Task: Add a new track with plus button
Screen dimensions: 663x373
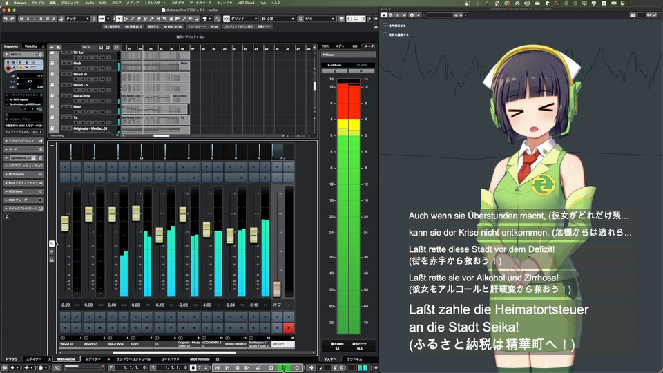Action: (52, 48)
